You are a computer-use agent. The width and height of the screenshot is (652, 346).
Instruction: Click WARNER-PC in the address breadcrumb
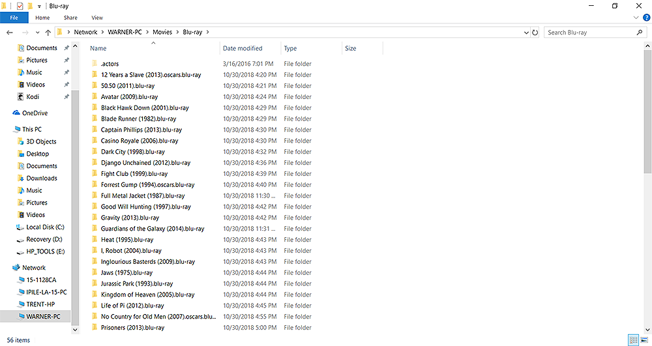click(125, 32)
